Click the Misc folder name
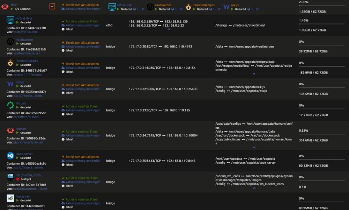Image resolution: width=349 pixels, height=210 pixels. (14, 5)
